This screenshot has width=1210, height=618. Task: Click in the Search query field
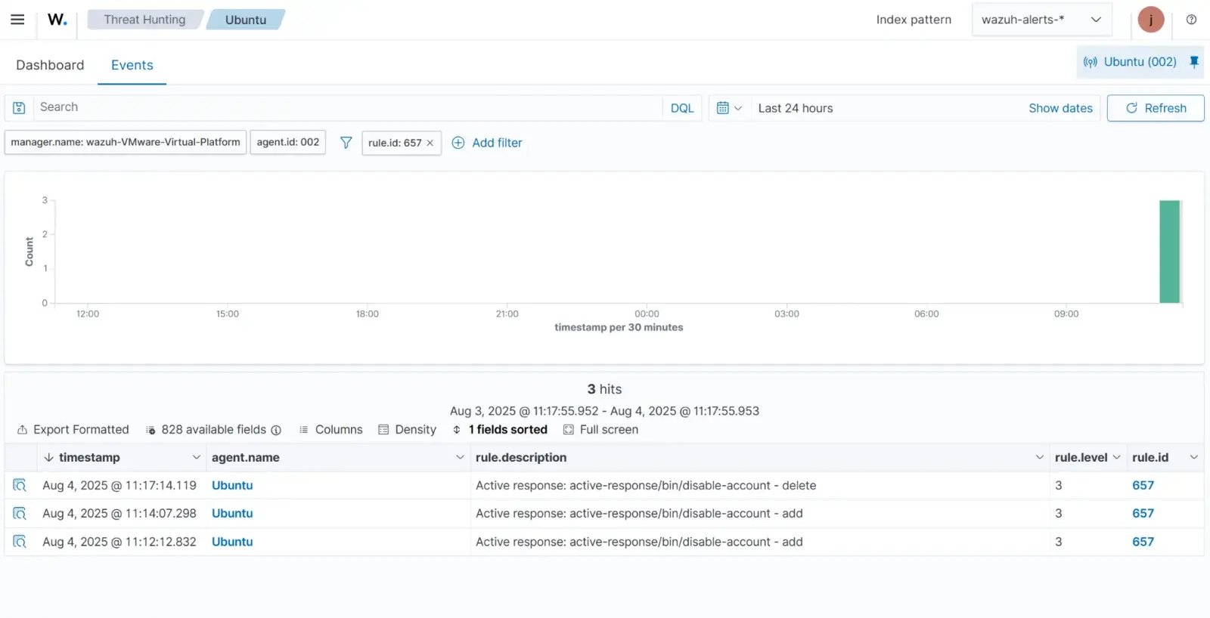point(348,107)
